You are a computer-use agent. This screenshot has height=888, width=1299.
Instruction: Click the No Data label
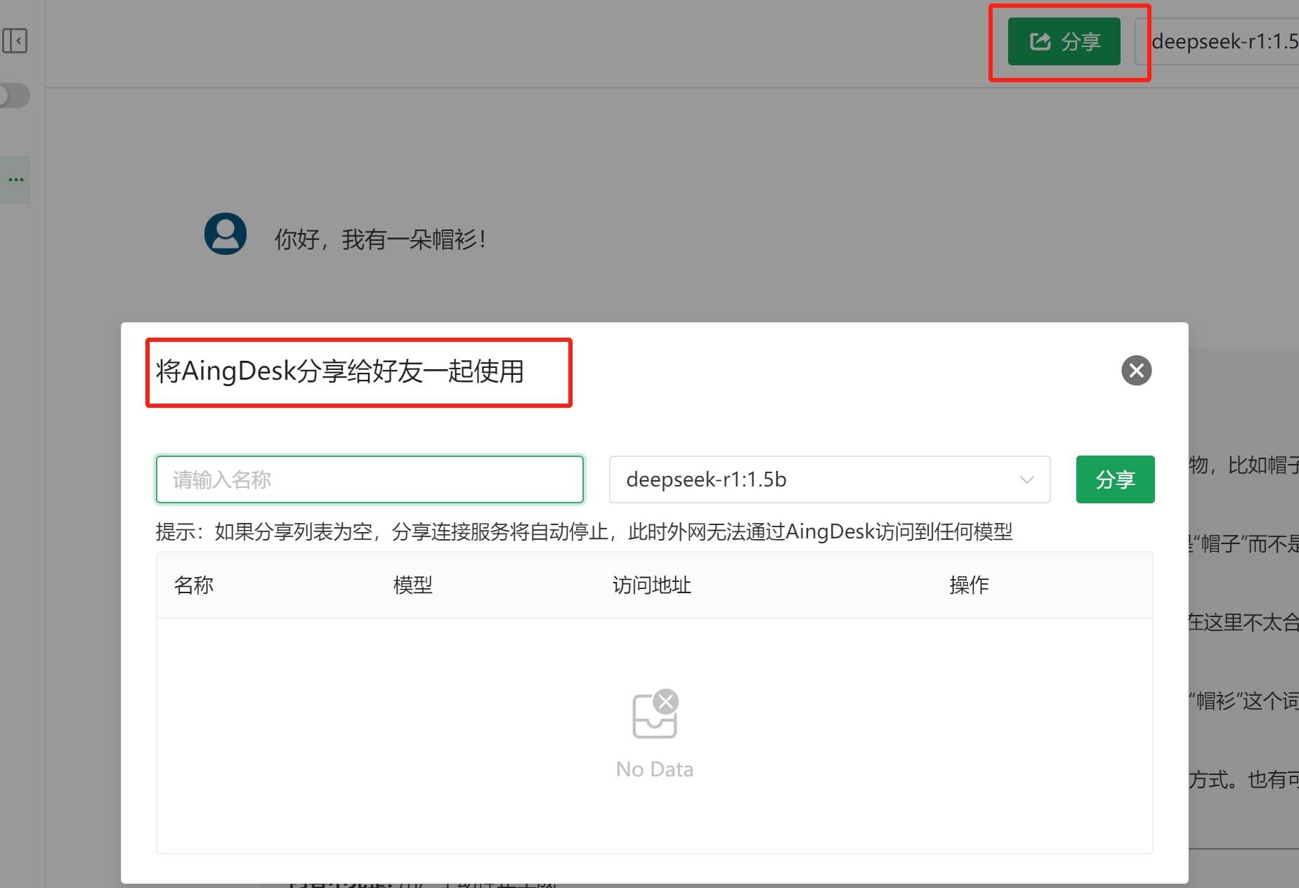(x=655, y=769)
